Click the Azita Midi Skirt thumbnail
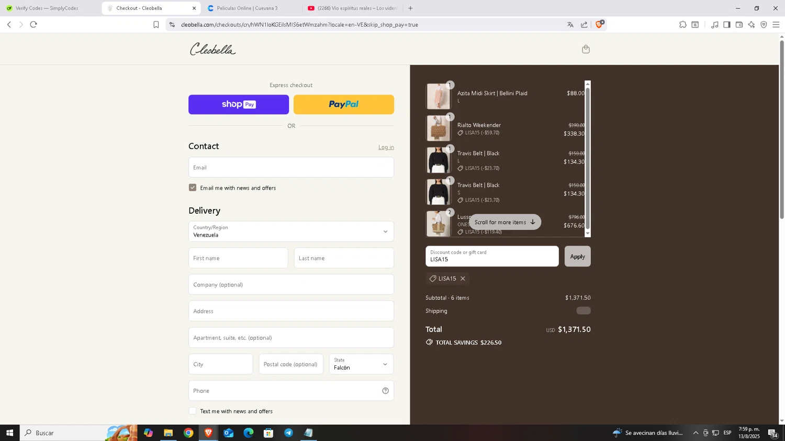The height and width of the screenshot is (441, 785). tap(438, 97)
